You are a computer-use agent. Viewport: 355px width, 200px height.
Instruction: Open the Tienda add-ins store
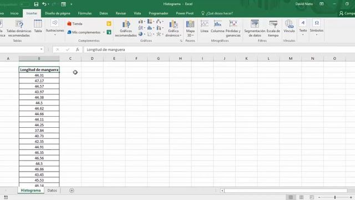coord(75,23)
